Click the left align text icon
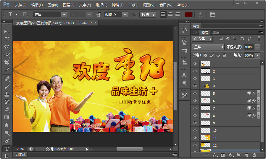266x159 pixels. click(x=163, y=15)
